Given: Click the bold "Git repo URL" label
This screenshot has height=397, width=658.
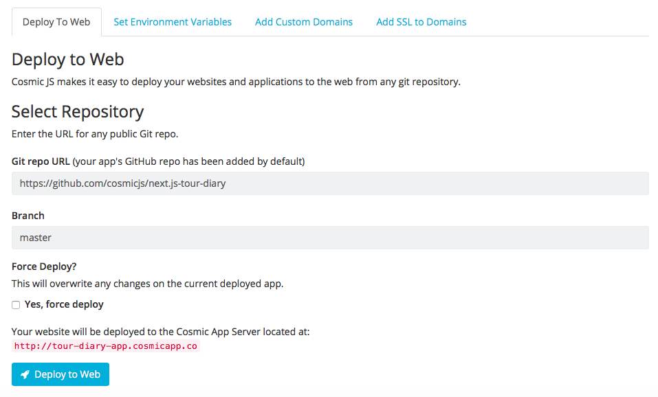Looking at the screenshot, I should [x=41, y=161].
